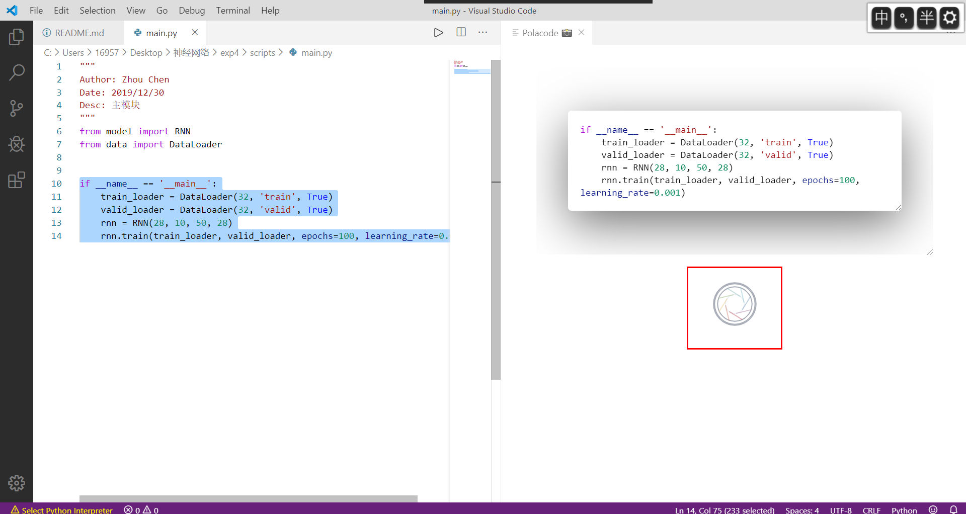Open the Explorer view in activity bar
966x514 pixels.
point(17,37)
